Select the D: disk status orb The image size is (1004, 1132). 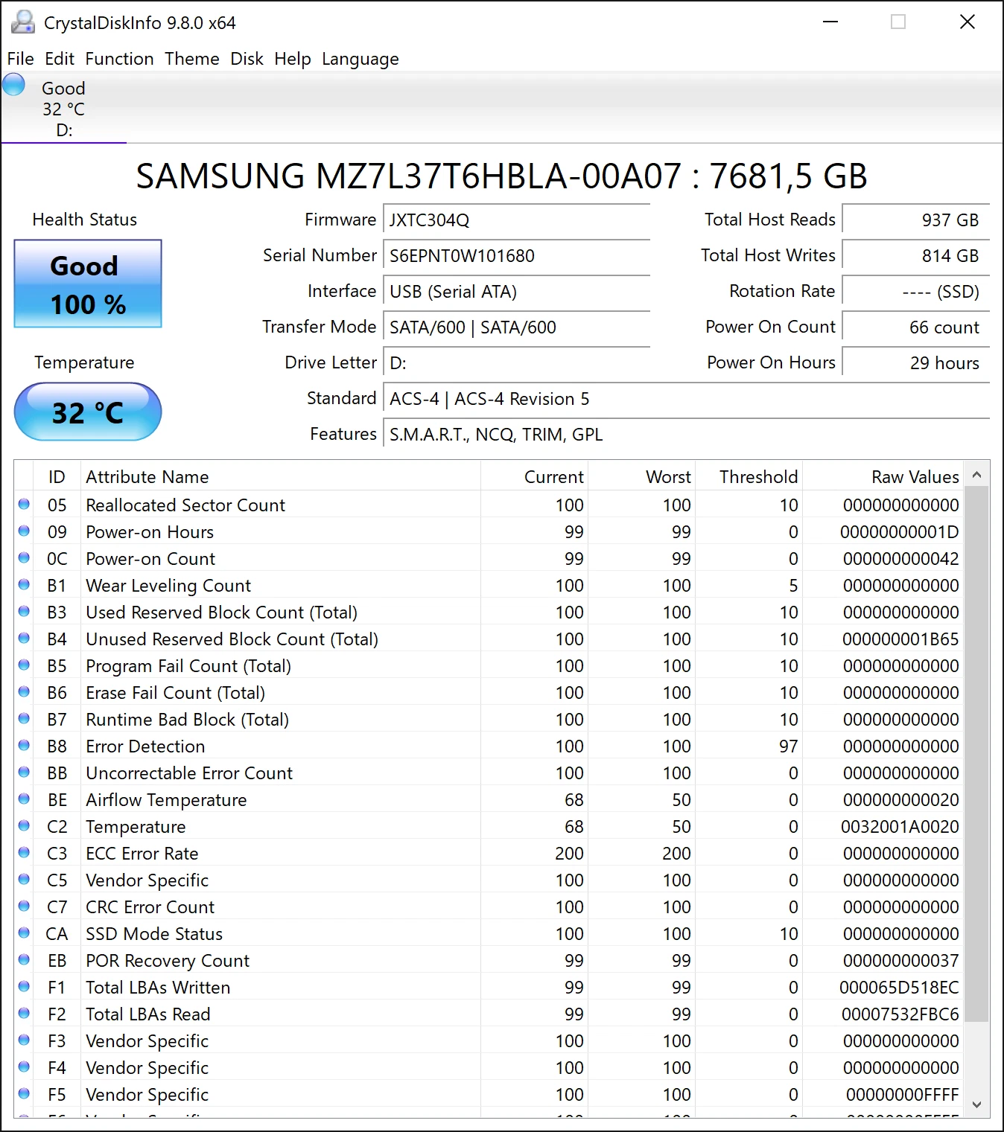[x=14, y=84]
